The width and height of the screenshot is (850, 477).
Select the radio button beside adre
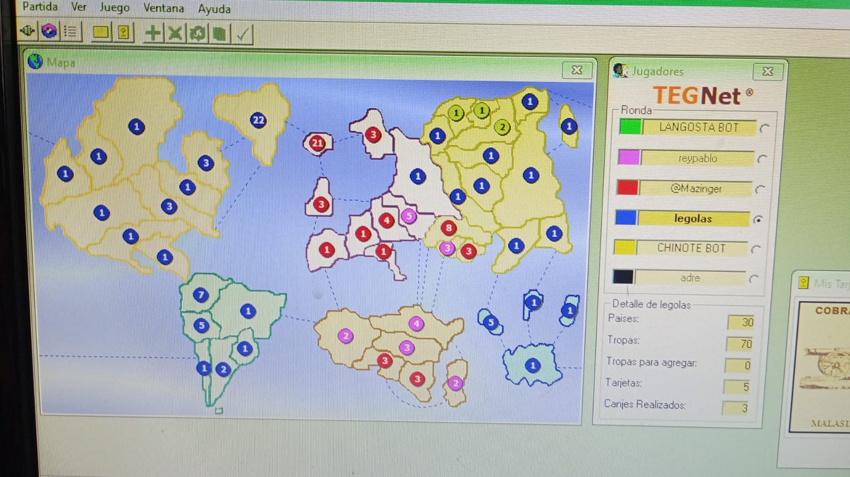[x=753, y=279]
